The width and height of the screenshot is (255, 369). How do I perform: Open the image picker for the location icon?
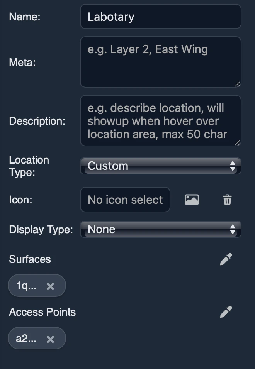pyautogui.click(x=192, y=200)
